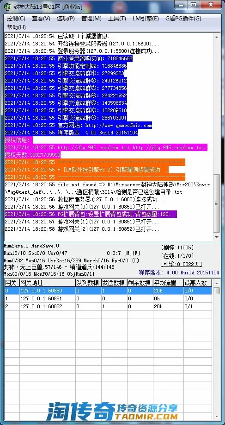Click the [引擎:0.0022天] status label

181,264
